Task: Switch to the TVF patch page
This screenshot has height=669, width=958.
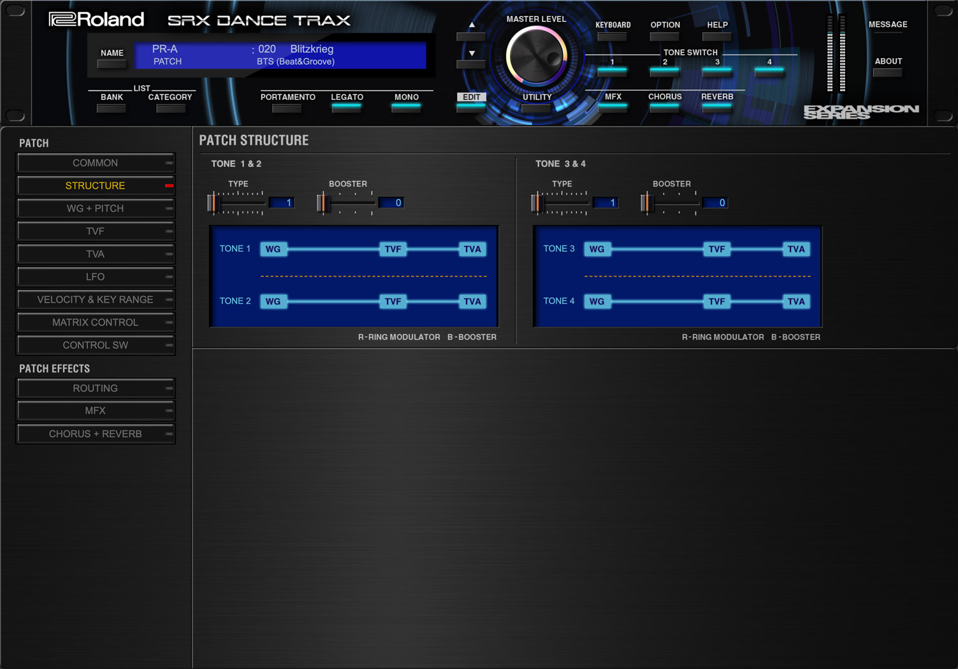Action: (96, 231)
